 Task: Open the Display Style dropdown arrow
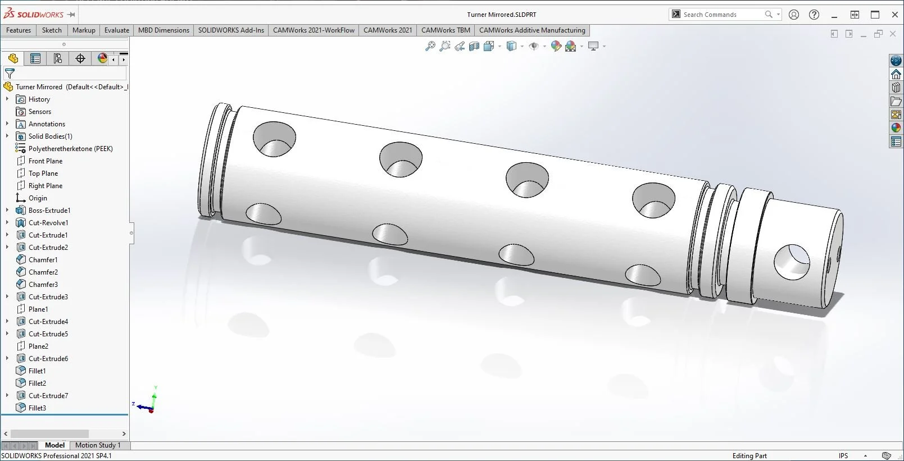click(522, 46)
